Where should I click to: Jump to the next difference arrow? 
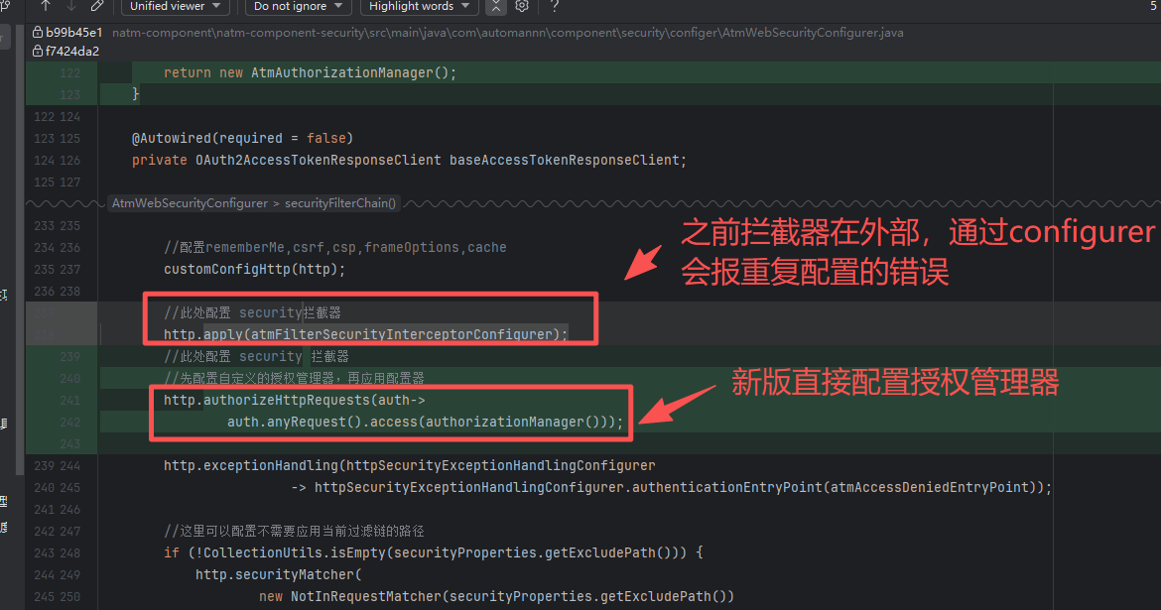(71, 6)
